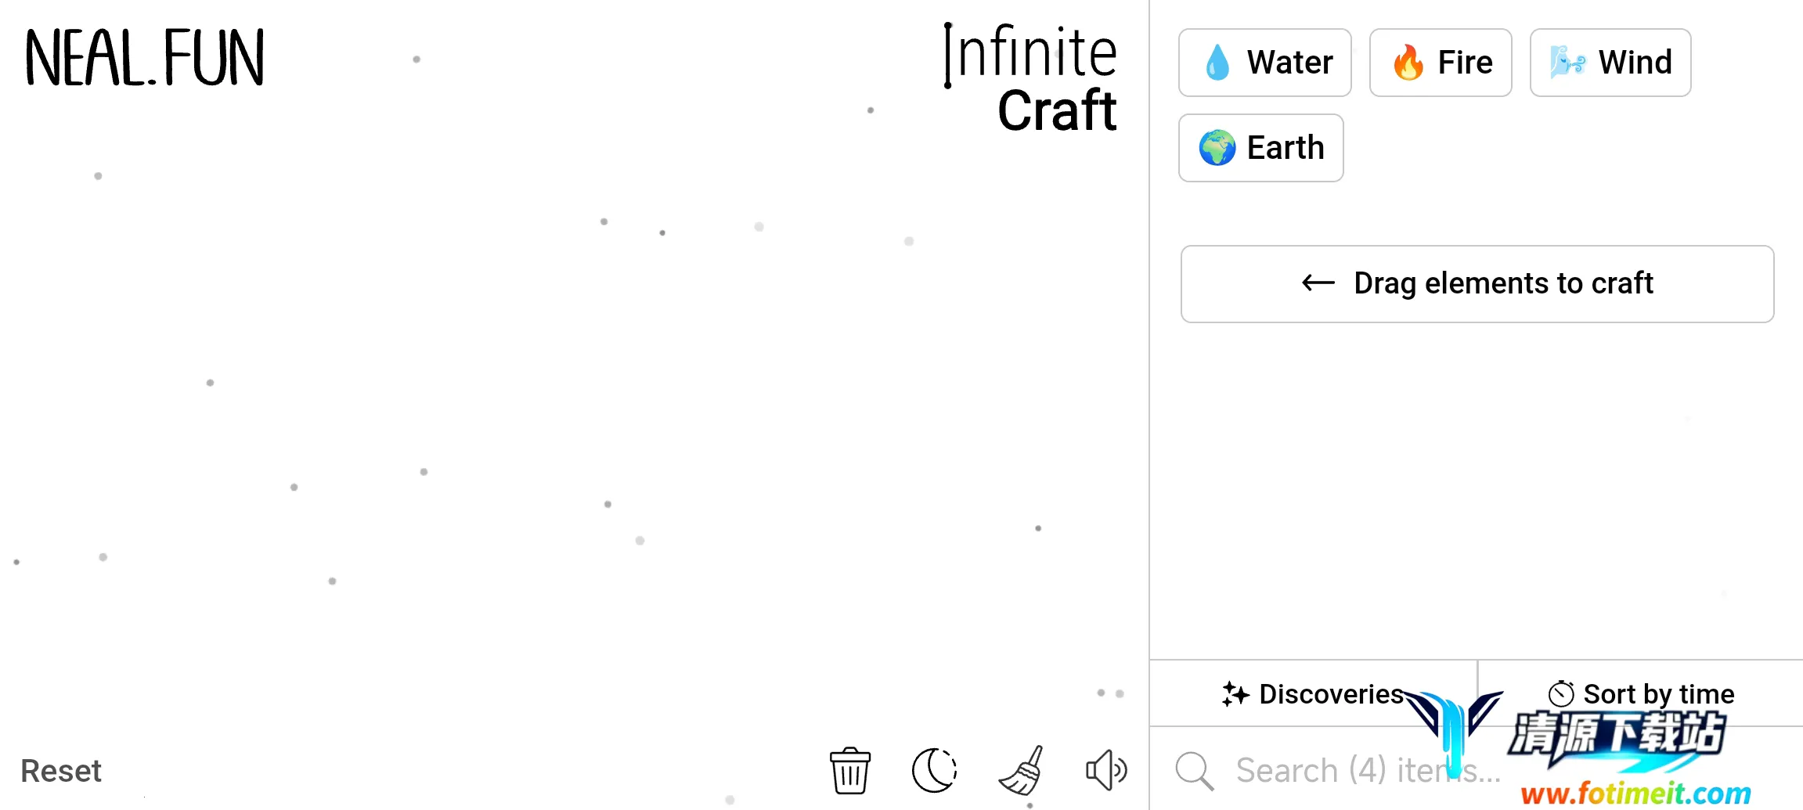
Task: Toggle dark mode with the moon icon
Action: point(934,771)
